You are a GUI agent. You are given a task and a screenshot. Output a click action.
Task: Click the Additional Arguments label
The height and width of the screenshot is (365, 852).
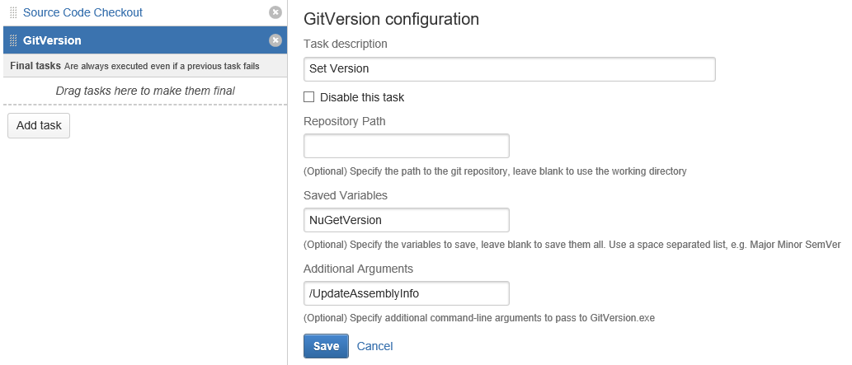[x=358, y=269]
